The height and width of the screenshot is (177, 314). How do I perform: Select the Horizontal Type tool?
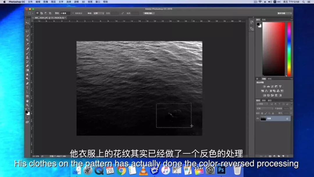[x=27, y=88]
